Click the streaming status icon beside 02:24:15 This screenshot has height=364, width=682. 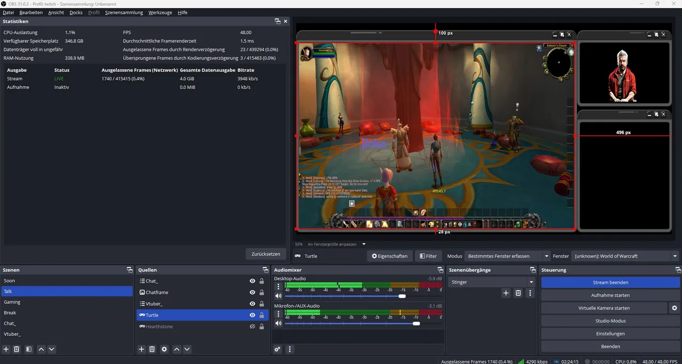[557, 361]
